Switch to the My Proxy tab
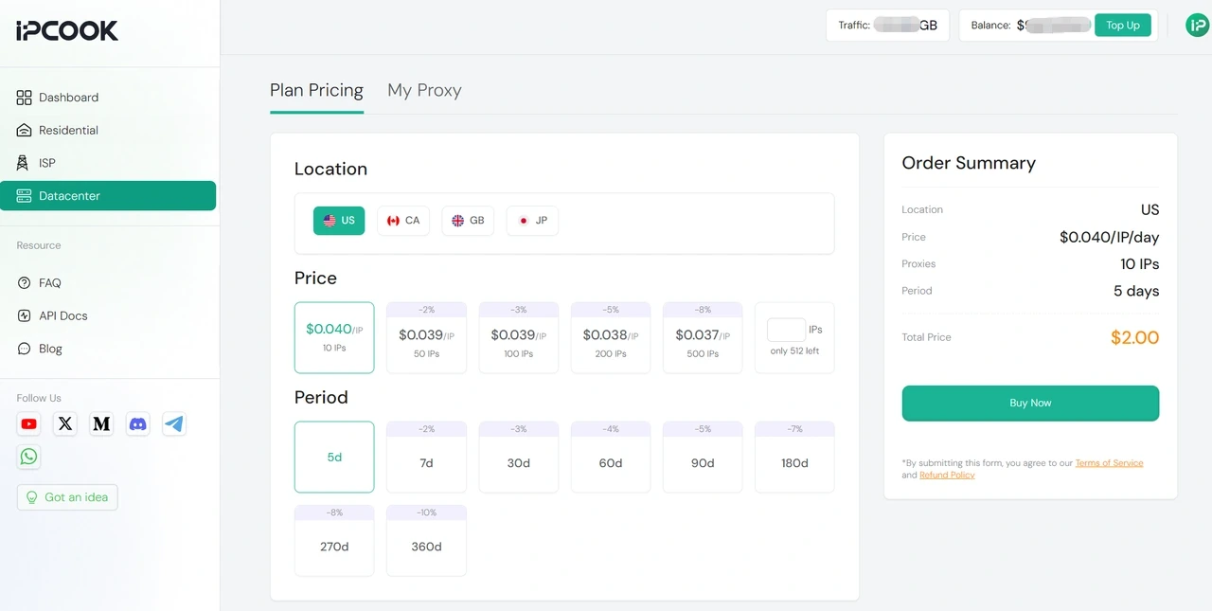This screenshot has width=1212, height=611. click(424, 90)
